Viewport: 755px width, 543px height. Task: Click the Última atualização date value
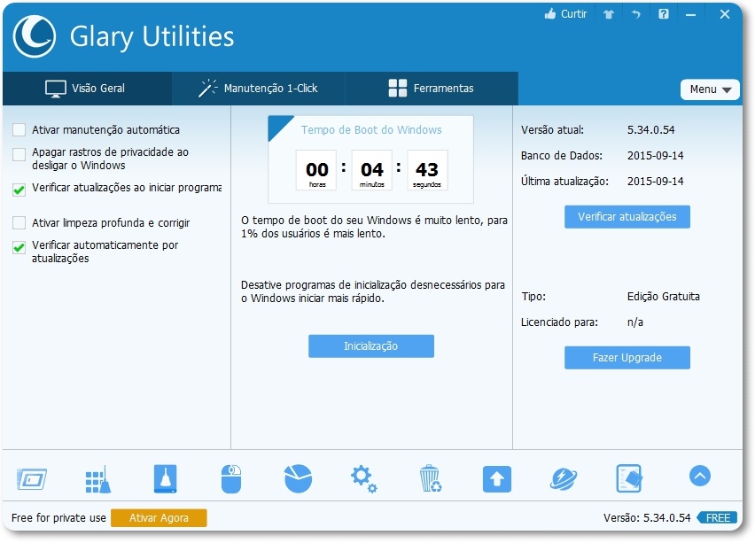[655, 182]
